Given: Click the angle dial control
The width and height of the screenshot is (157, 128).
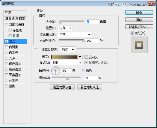Looking at the screenshot, I should (x=56, y=71).
